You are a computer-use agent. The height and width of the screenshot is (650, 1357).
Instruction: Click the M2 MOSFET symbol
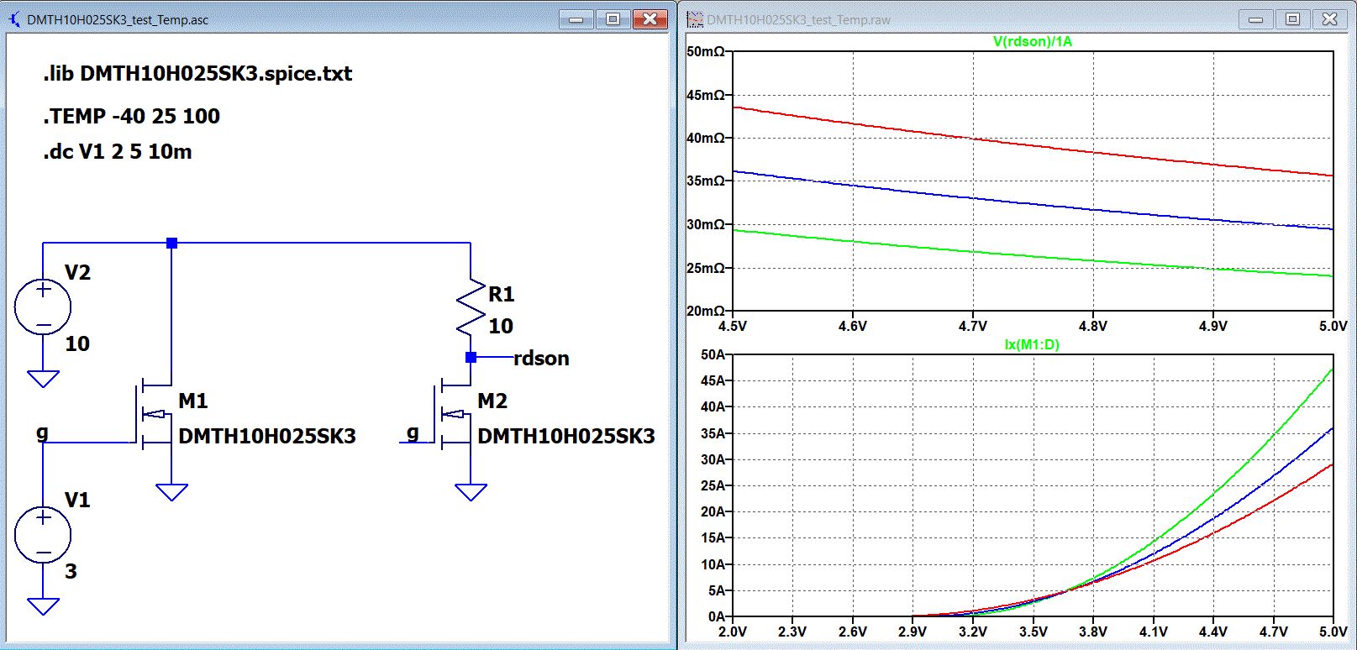click(455, 414)
